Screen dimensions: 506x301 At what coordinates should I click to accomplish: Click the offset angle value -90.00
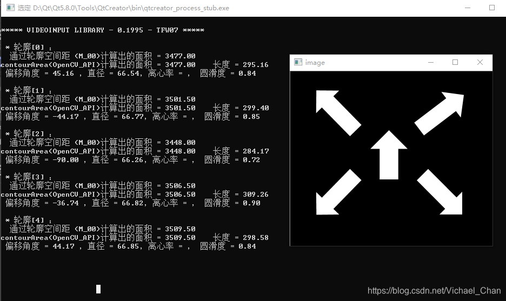pyautogui.click(x=65, y=160)
